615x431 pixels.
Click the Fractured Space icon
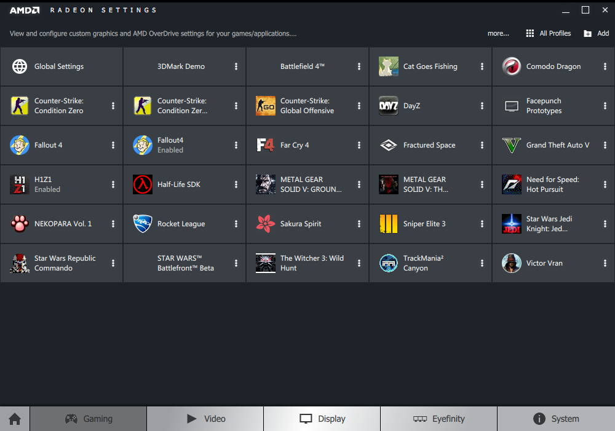coord(388,145)
